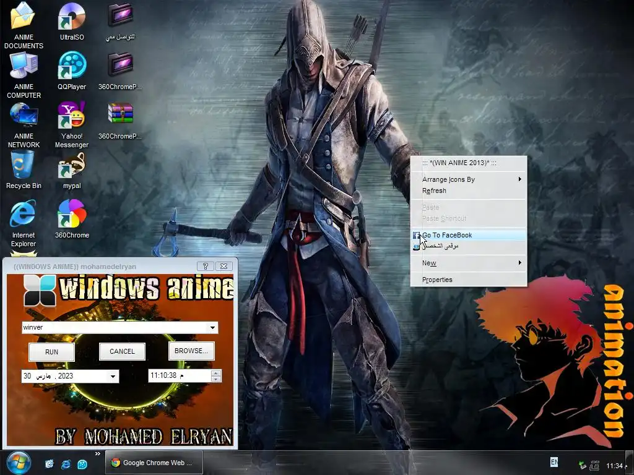Expand quick launch overflow chevron
Viewport: 634px width, 475px height.
(x=97, y=454)
